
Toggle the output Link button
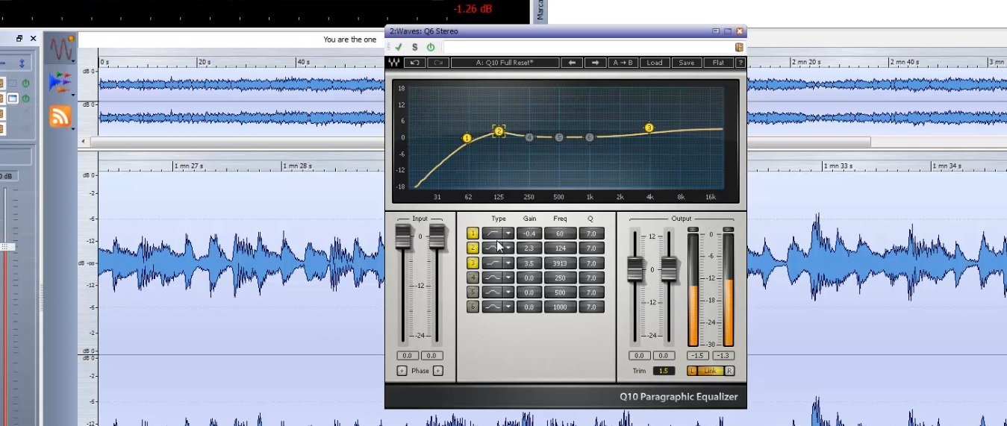click(710, 371)
